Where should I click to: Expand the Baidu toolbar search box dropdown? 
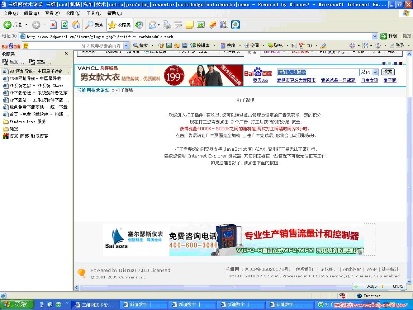(126, 46)
